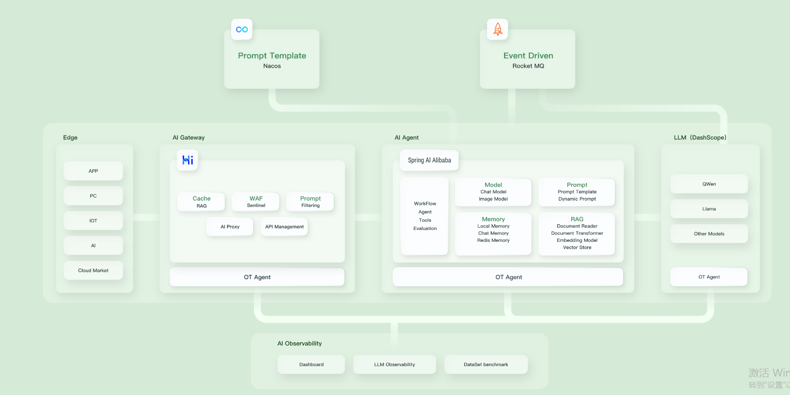Click the Document Reader text
The height and width of the screenshot is (395, 790).
(577, 226)
